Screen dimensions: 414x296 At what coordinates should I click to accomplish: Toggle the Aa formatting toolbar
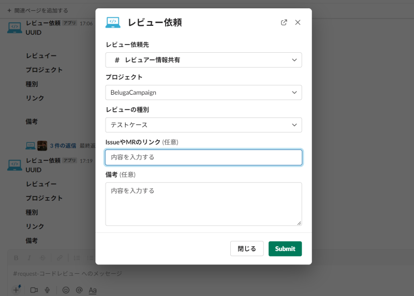click(x=93, y=290)
